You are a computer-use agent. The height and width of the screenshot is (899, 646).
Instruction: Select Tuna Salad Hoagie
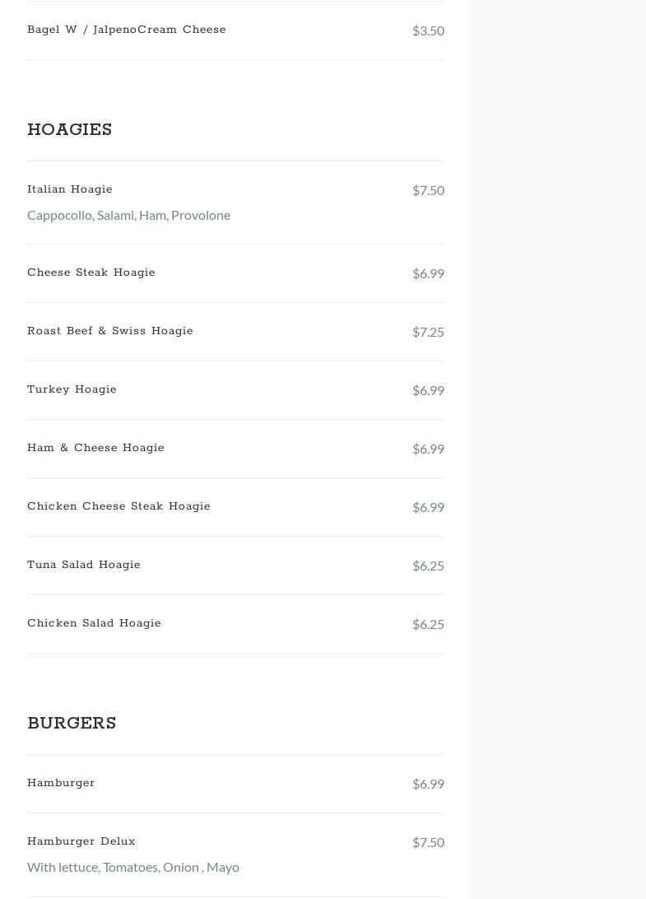pyautogui.click(x=84, y=565)
